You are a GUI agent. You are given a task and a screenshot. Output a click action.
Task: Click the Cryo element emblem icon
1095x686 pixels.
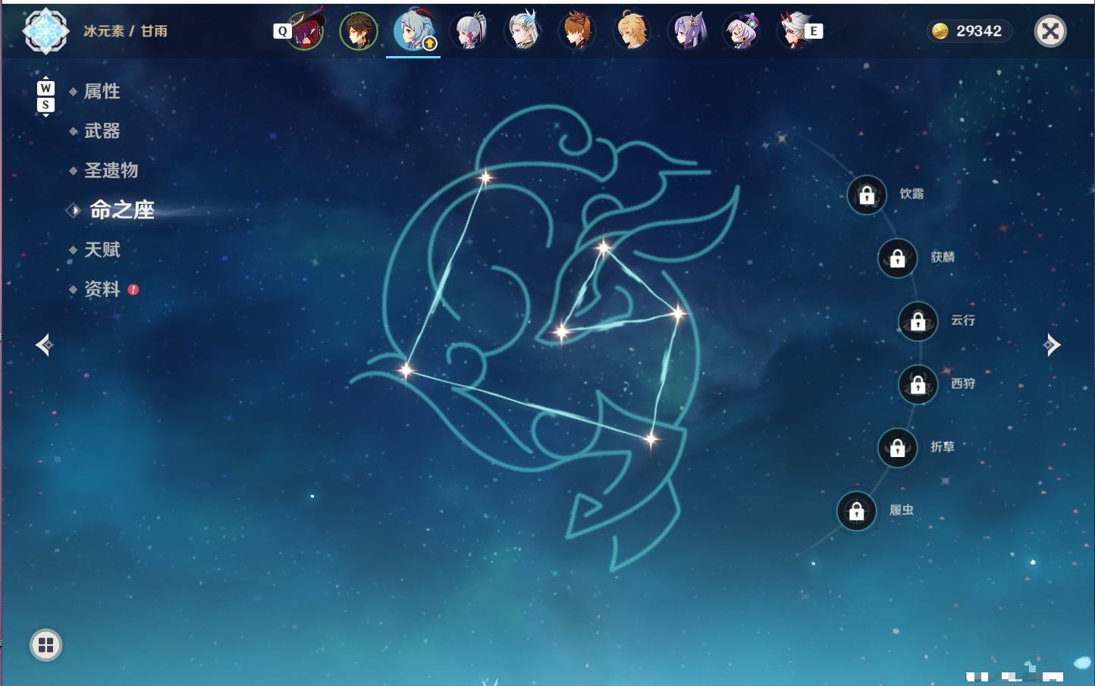click(46, 31)
